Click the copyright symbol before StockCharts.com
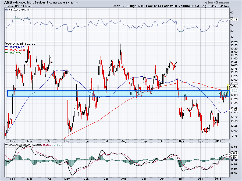 206,3
